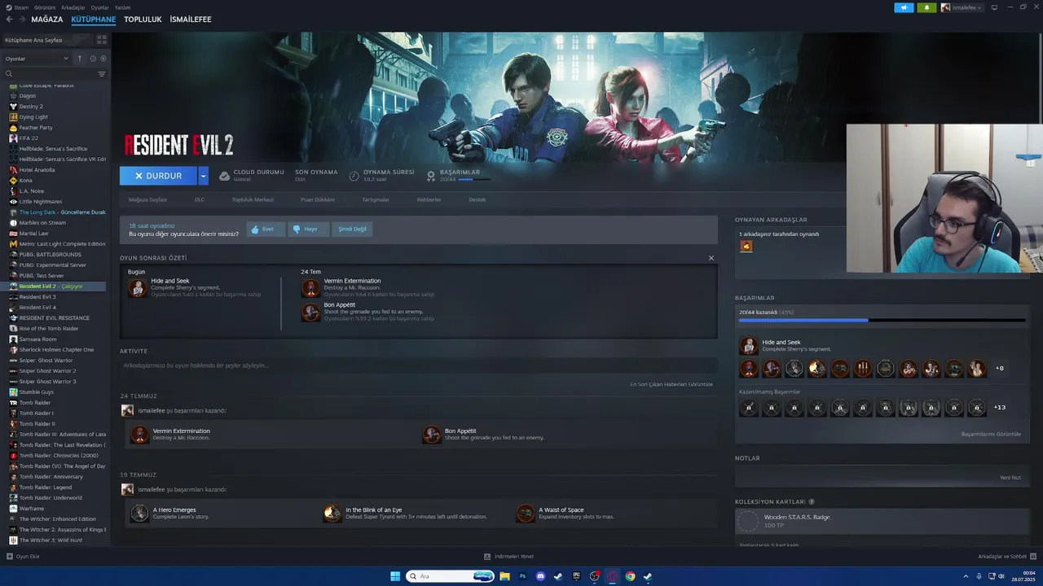Screen dimensions: 1043x586
Task: Go forward with the right navigation arrow
Action: tap(21, 20)
